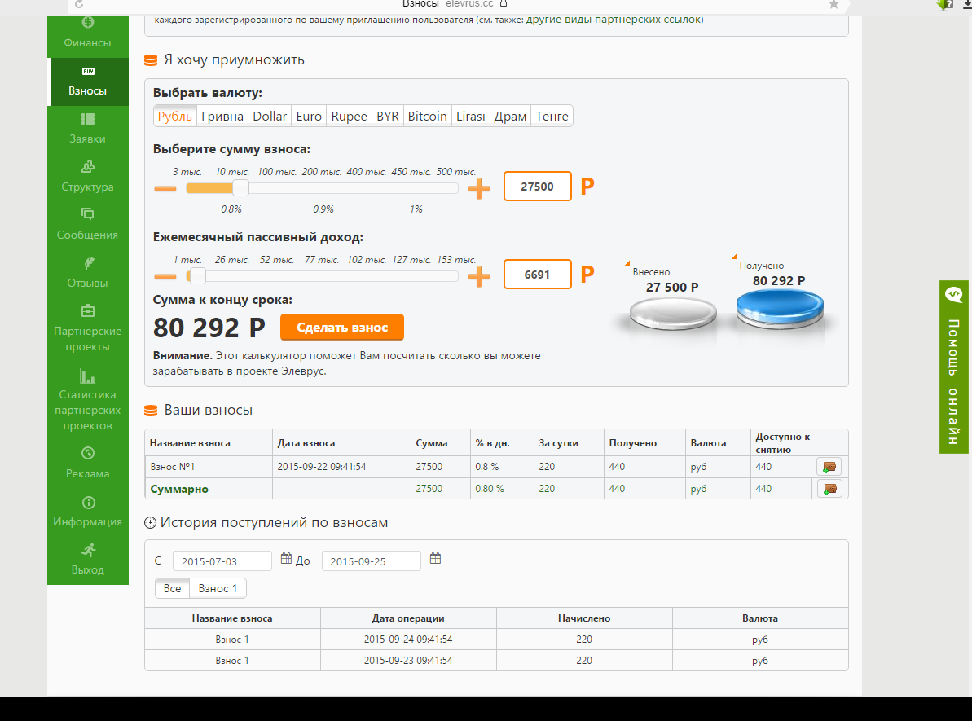Select Рубль currency

tap(175, 116)
